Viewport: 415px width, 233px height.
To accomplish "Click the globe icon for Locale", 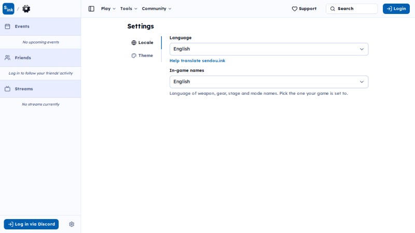I will pos(134,42).
